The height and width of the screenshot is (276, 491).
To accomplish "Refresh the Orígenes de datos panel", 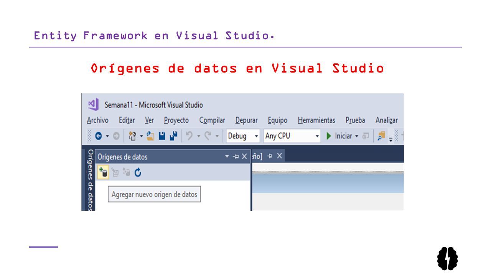I will 138,172.
